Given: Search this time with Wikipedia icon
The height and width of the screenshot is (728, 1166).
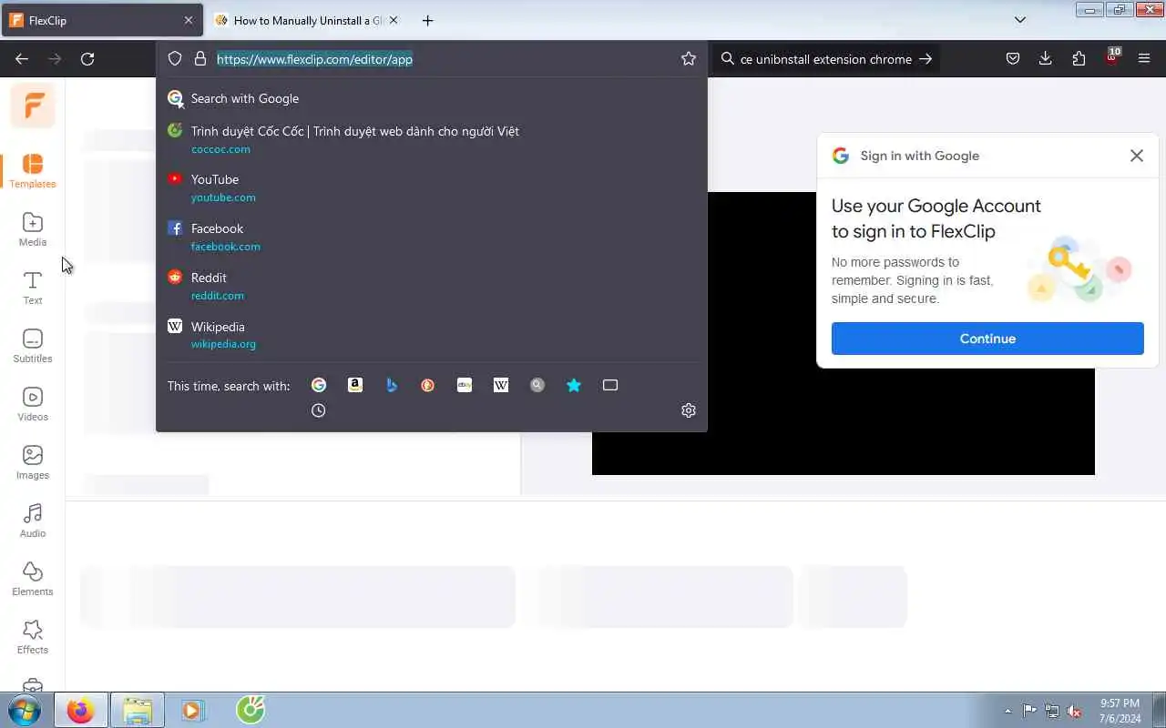Looking at the screenshot, I should (501, 385).
